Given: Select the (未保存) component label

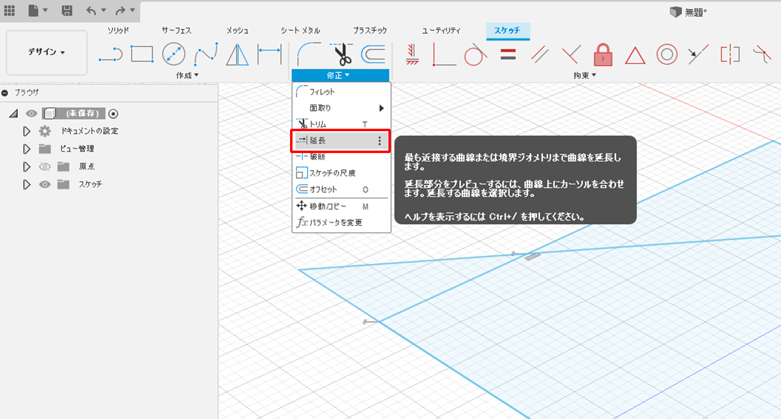Looking at the screenshot, I should click(83, 113).
